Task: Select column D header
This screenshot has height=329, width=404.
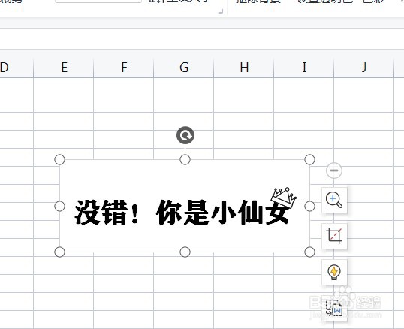Action: (17, 68)
